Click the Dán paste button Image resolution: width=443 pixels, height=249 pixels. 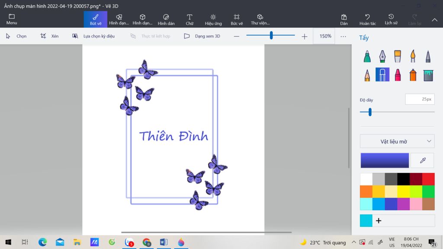pos(344,19)
